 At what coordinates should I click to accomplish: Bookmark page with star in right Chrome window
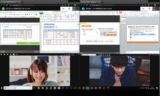[x=145, y=5]
